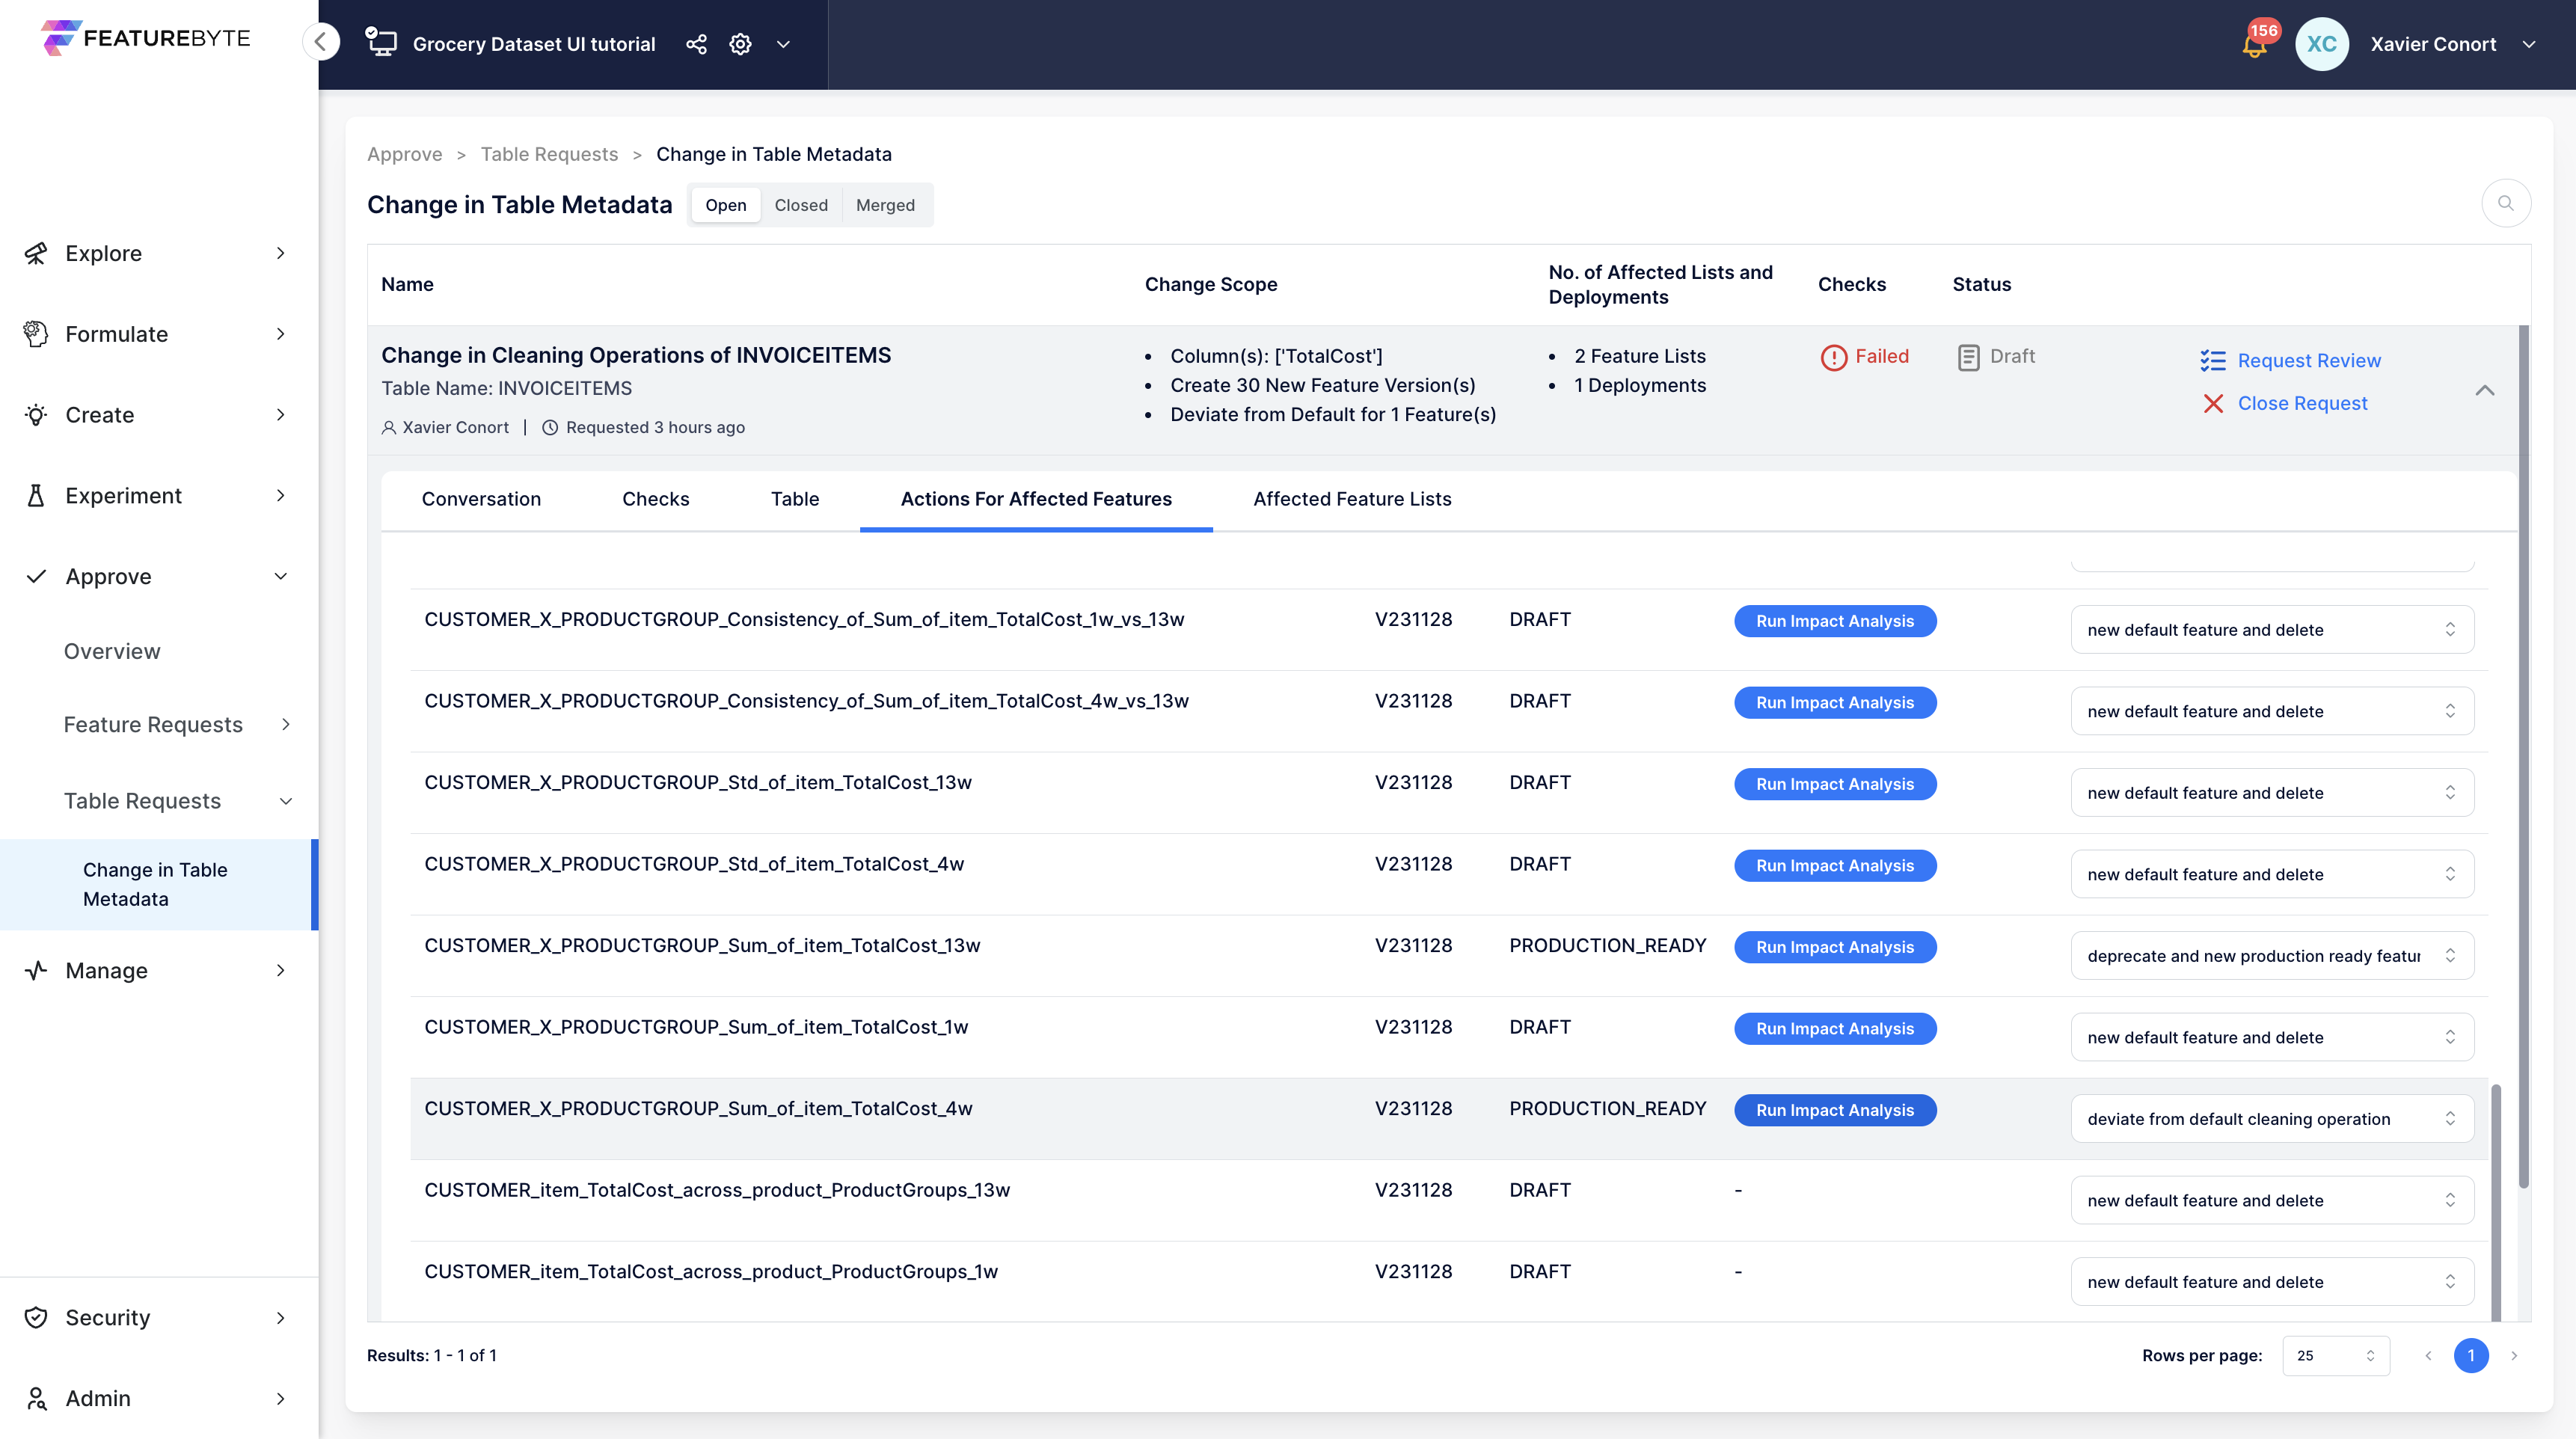Select the Open status filter
The width and height of the screenshot is (2576, 1439).
[726, 205]
